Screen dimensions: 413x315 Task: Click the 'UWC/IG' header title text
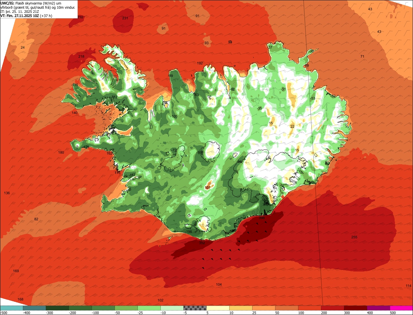(x=7, y=3)
